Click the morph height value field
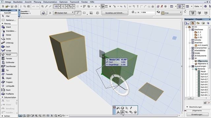Viewport: 211px width, 118px height. [148, 12]
